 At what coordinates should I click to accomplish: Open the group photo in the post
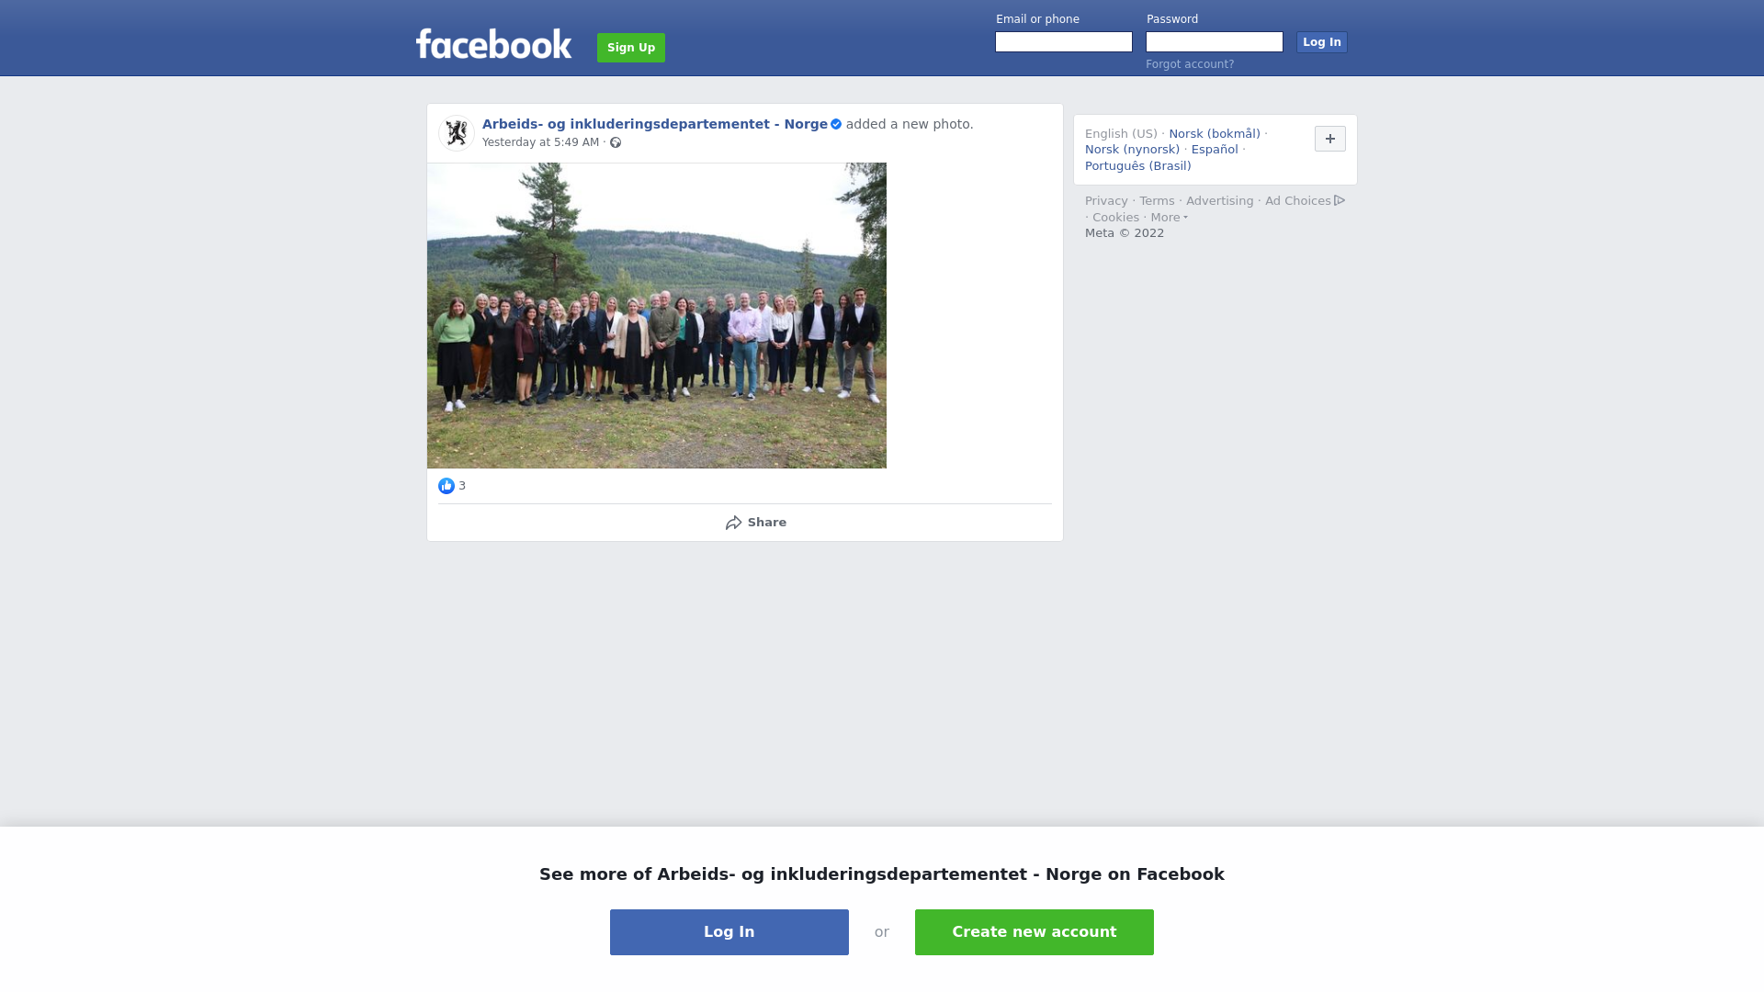(x=657, y=316)
